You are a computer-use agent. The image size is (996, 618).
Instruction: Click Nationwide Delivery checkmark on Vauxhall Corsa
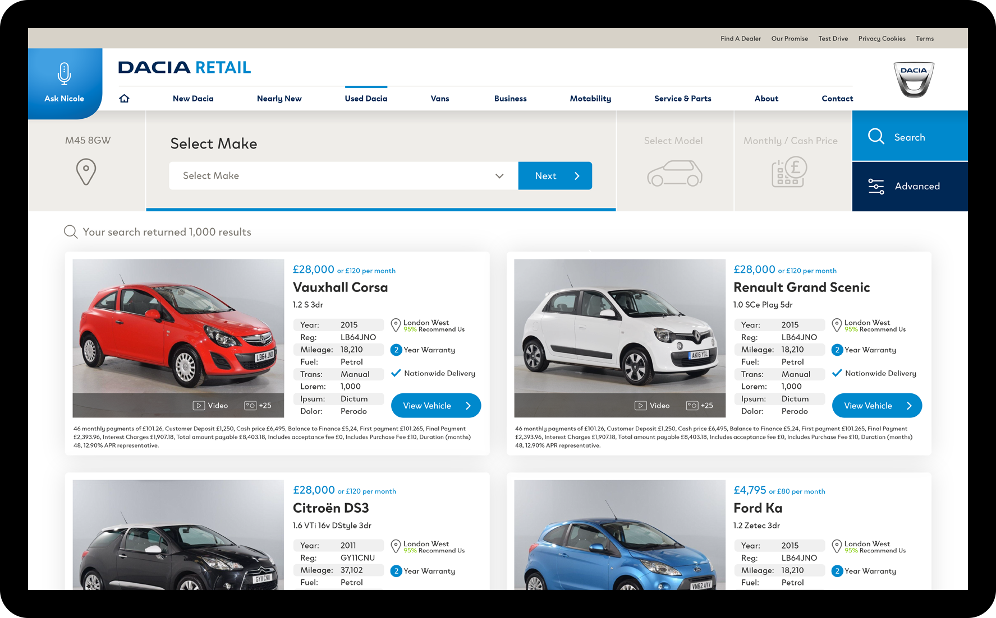pyautogui.click(x=396, y=373)
